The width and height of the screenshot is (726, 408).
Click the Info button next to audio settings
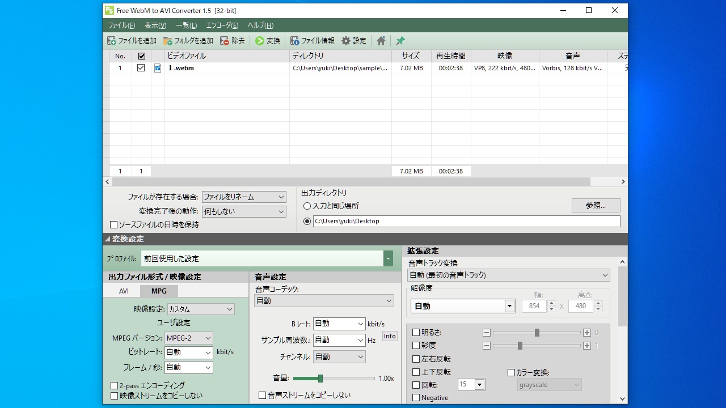point(390,336)
